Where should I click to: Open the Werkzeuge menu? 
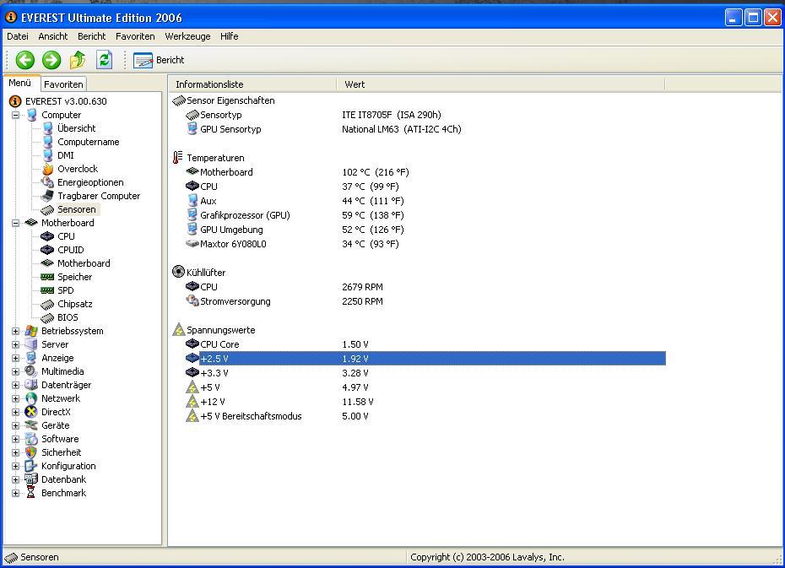(x=187, y=36)
